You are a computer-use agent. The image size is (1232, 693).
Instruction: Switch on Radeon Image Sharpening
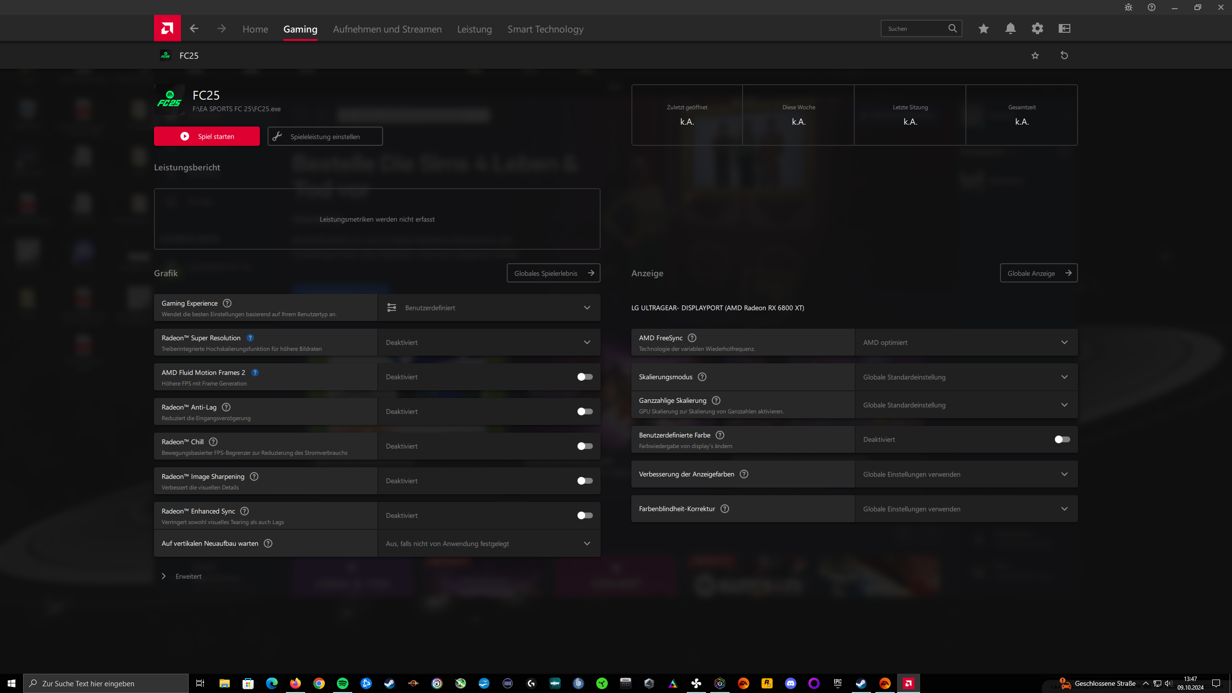click(x=585, y=481)
